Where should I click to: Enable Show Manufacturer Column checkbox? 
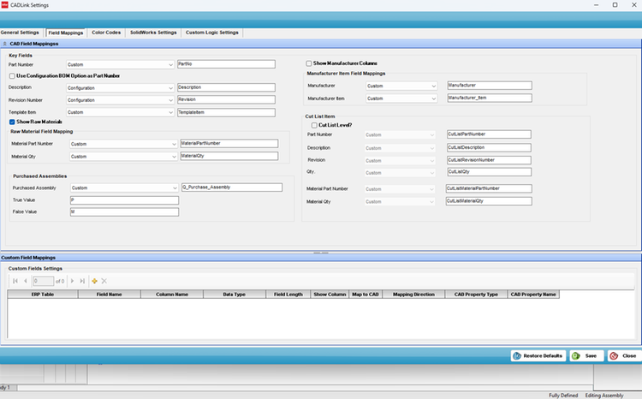point(309,63)
